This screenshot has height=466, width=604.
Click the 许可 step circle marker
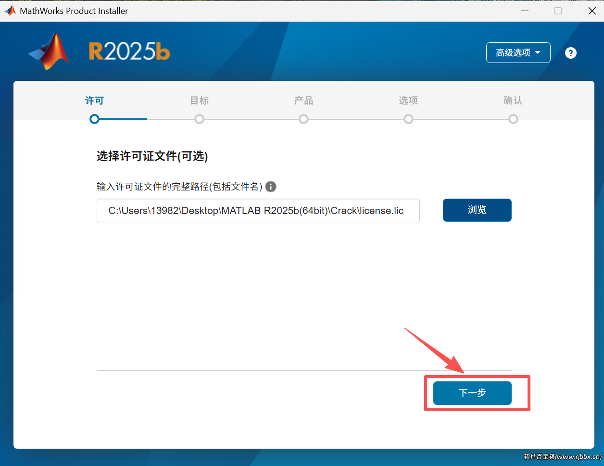(x=94, y=119)
